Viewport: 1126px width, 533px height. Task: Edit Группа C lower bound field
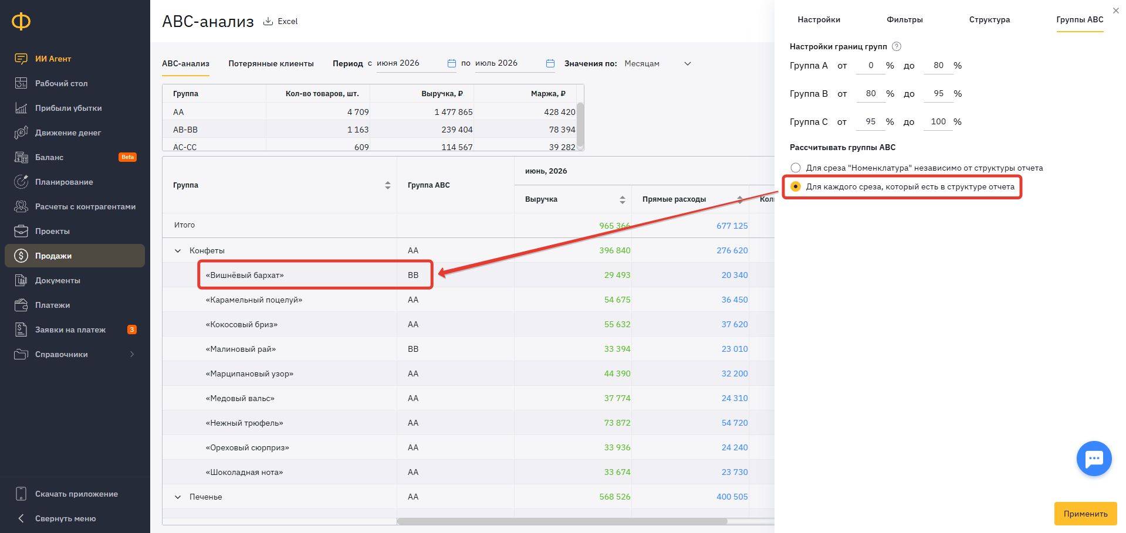[871, 122]
